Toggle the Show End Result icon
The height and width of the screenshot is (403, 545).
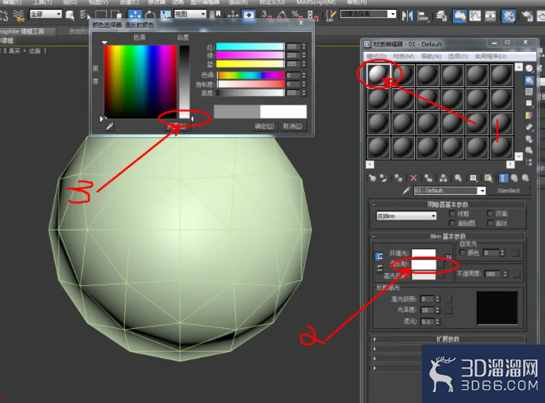(x=503, y=178)
